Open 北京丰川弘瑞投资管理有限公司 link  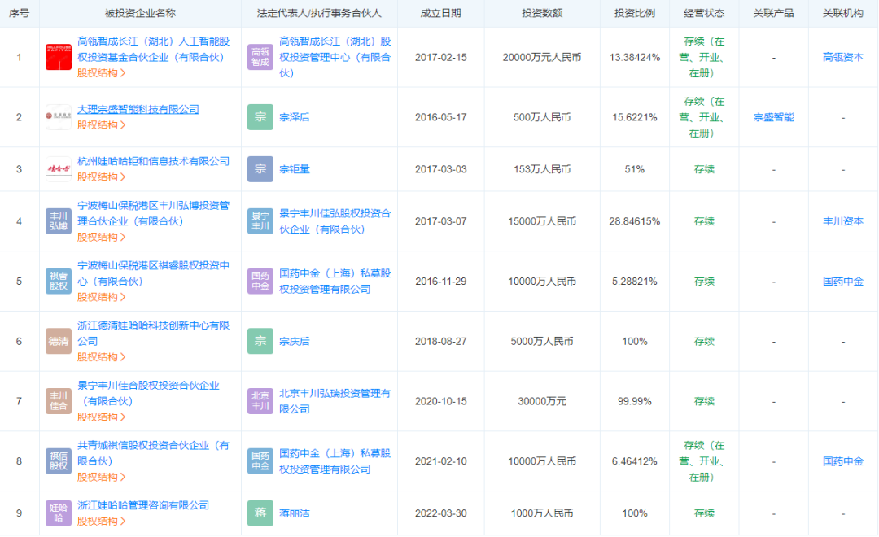click(x=335, y=401)
